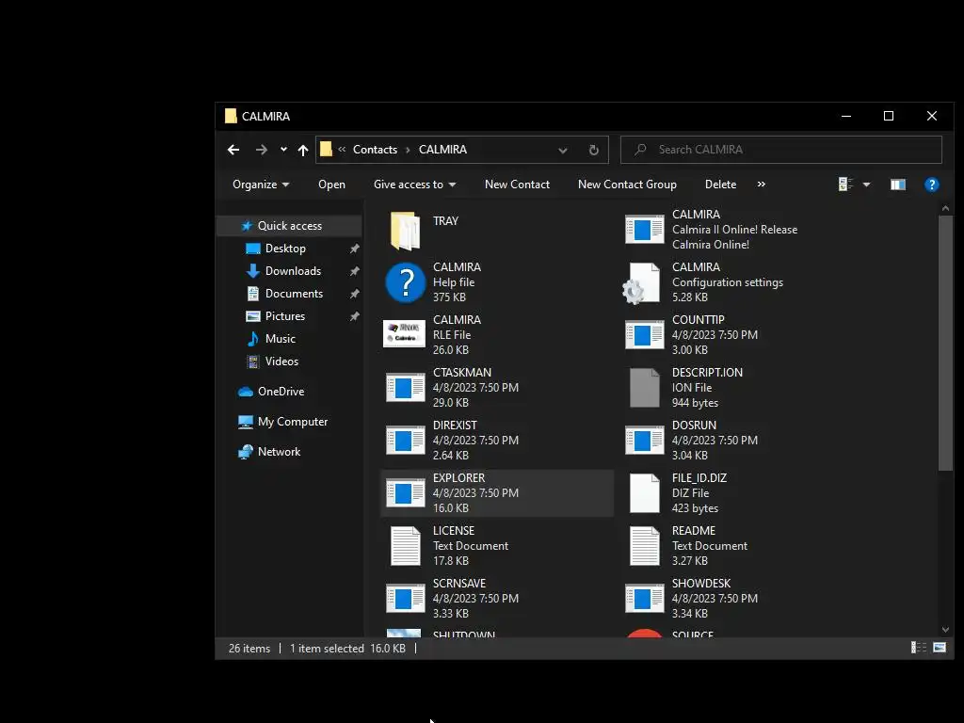The image size is (964, 723).
Task: Unpin Pictures using its pin icon
Action: pos(354,316)
